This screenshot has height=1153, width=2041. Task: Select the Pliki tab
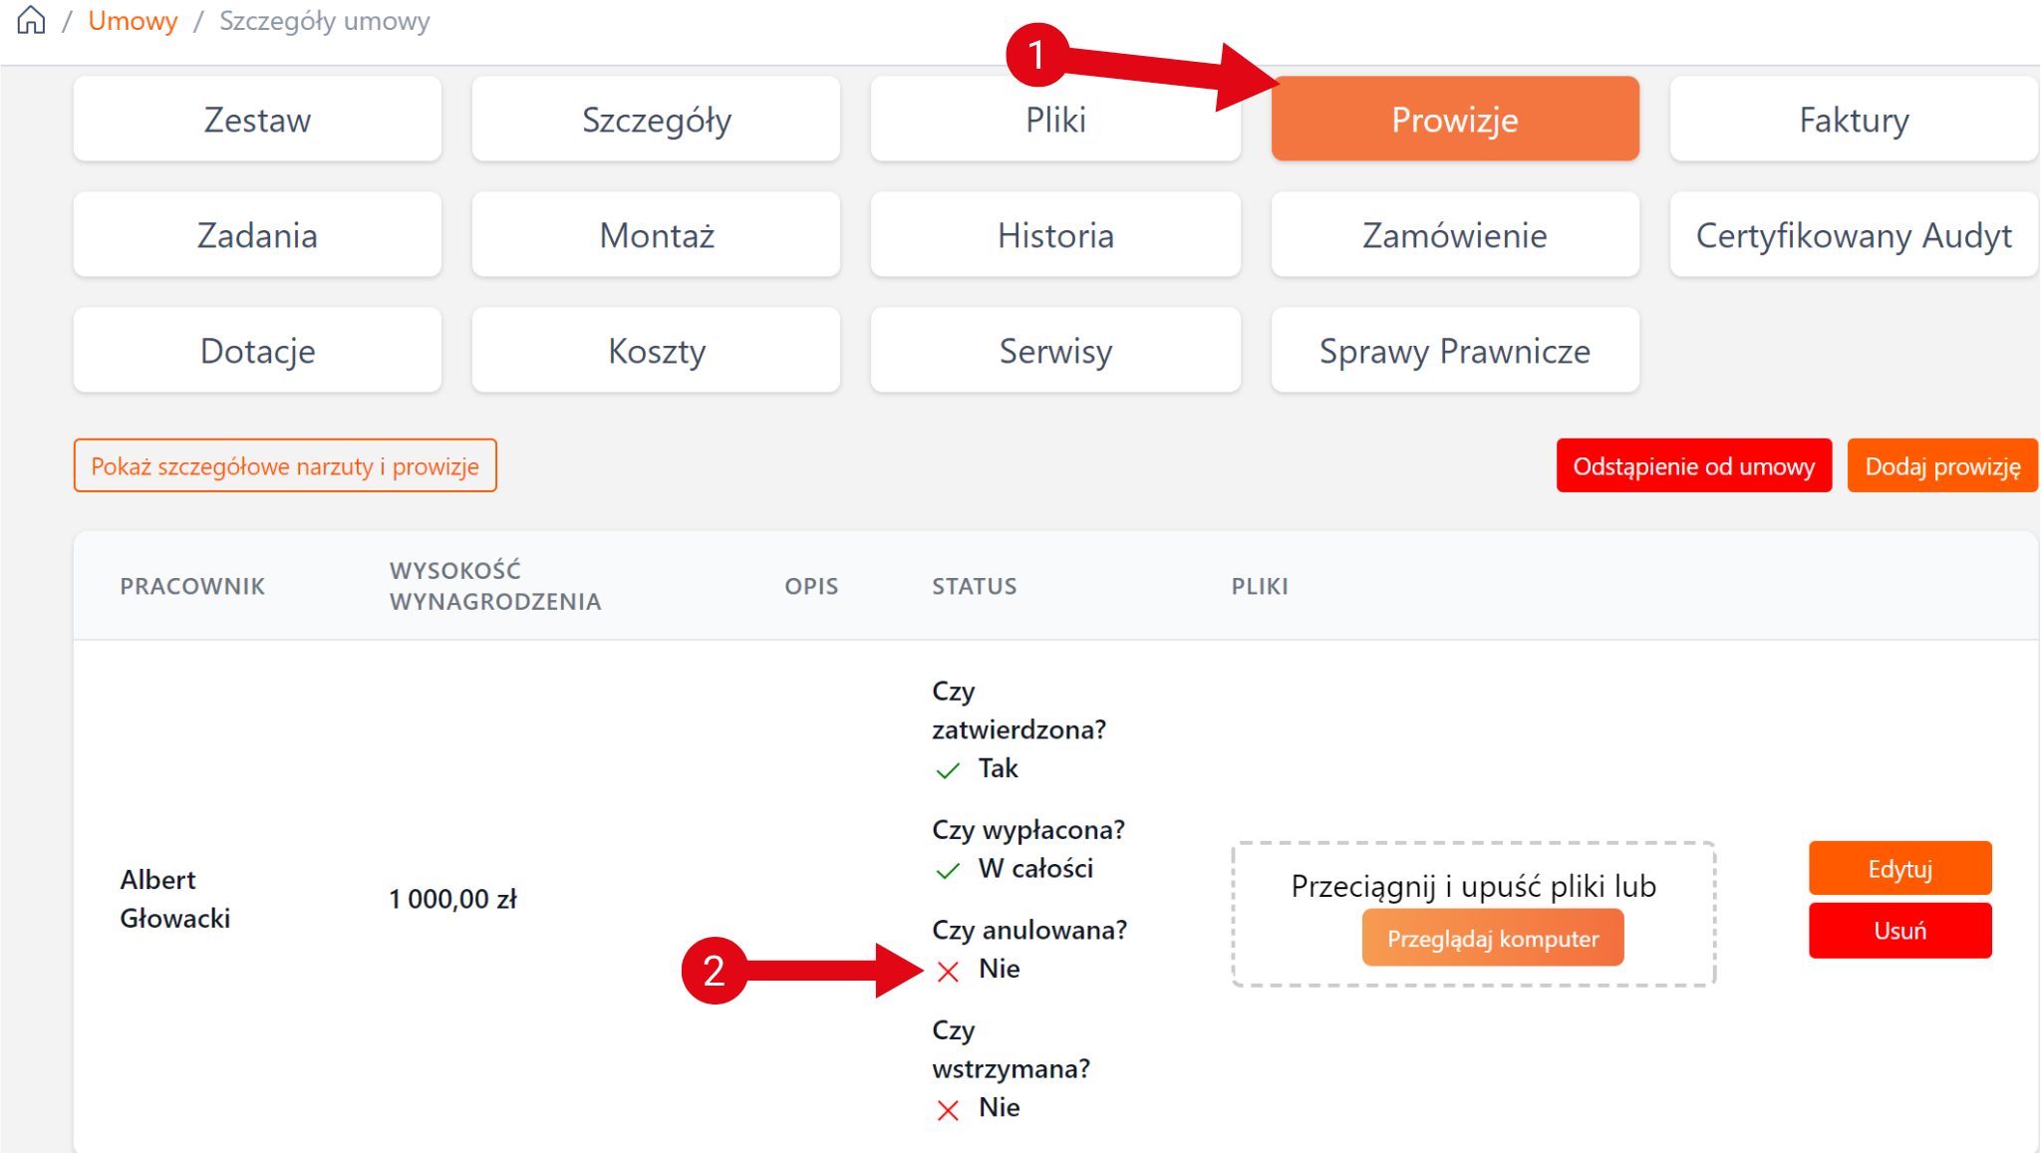(1055, 120)
